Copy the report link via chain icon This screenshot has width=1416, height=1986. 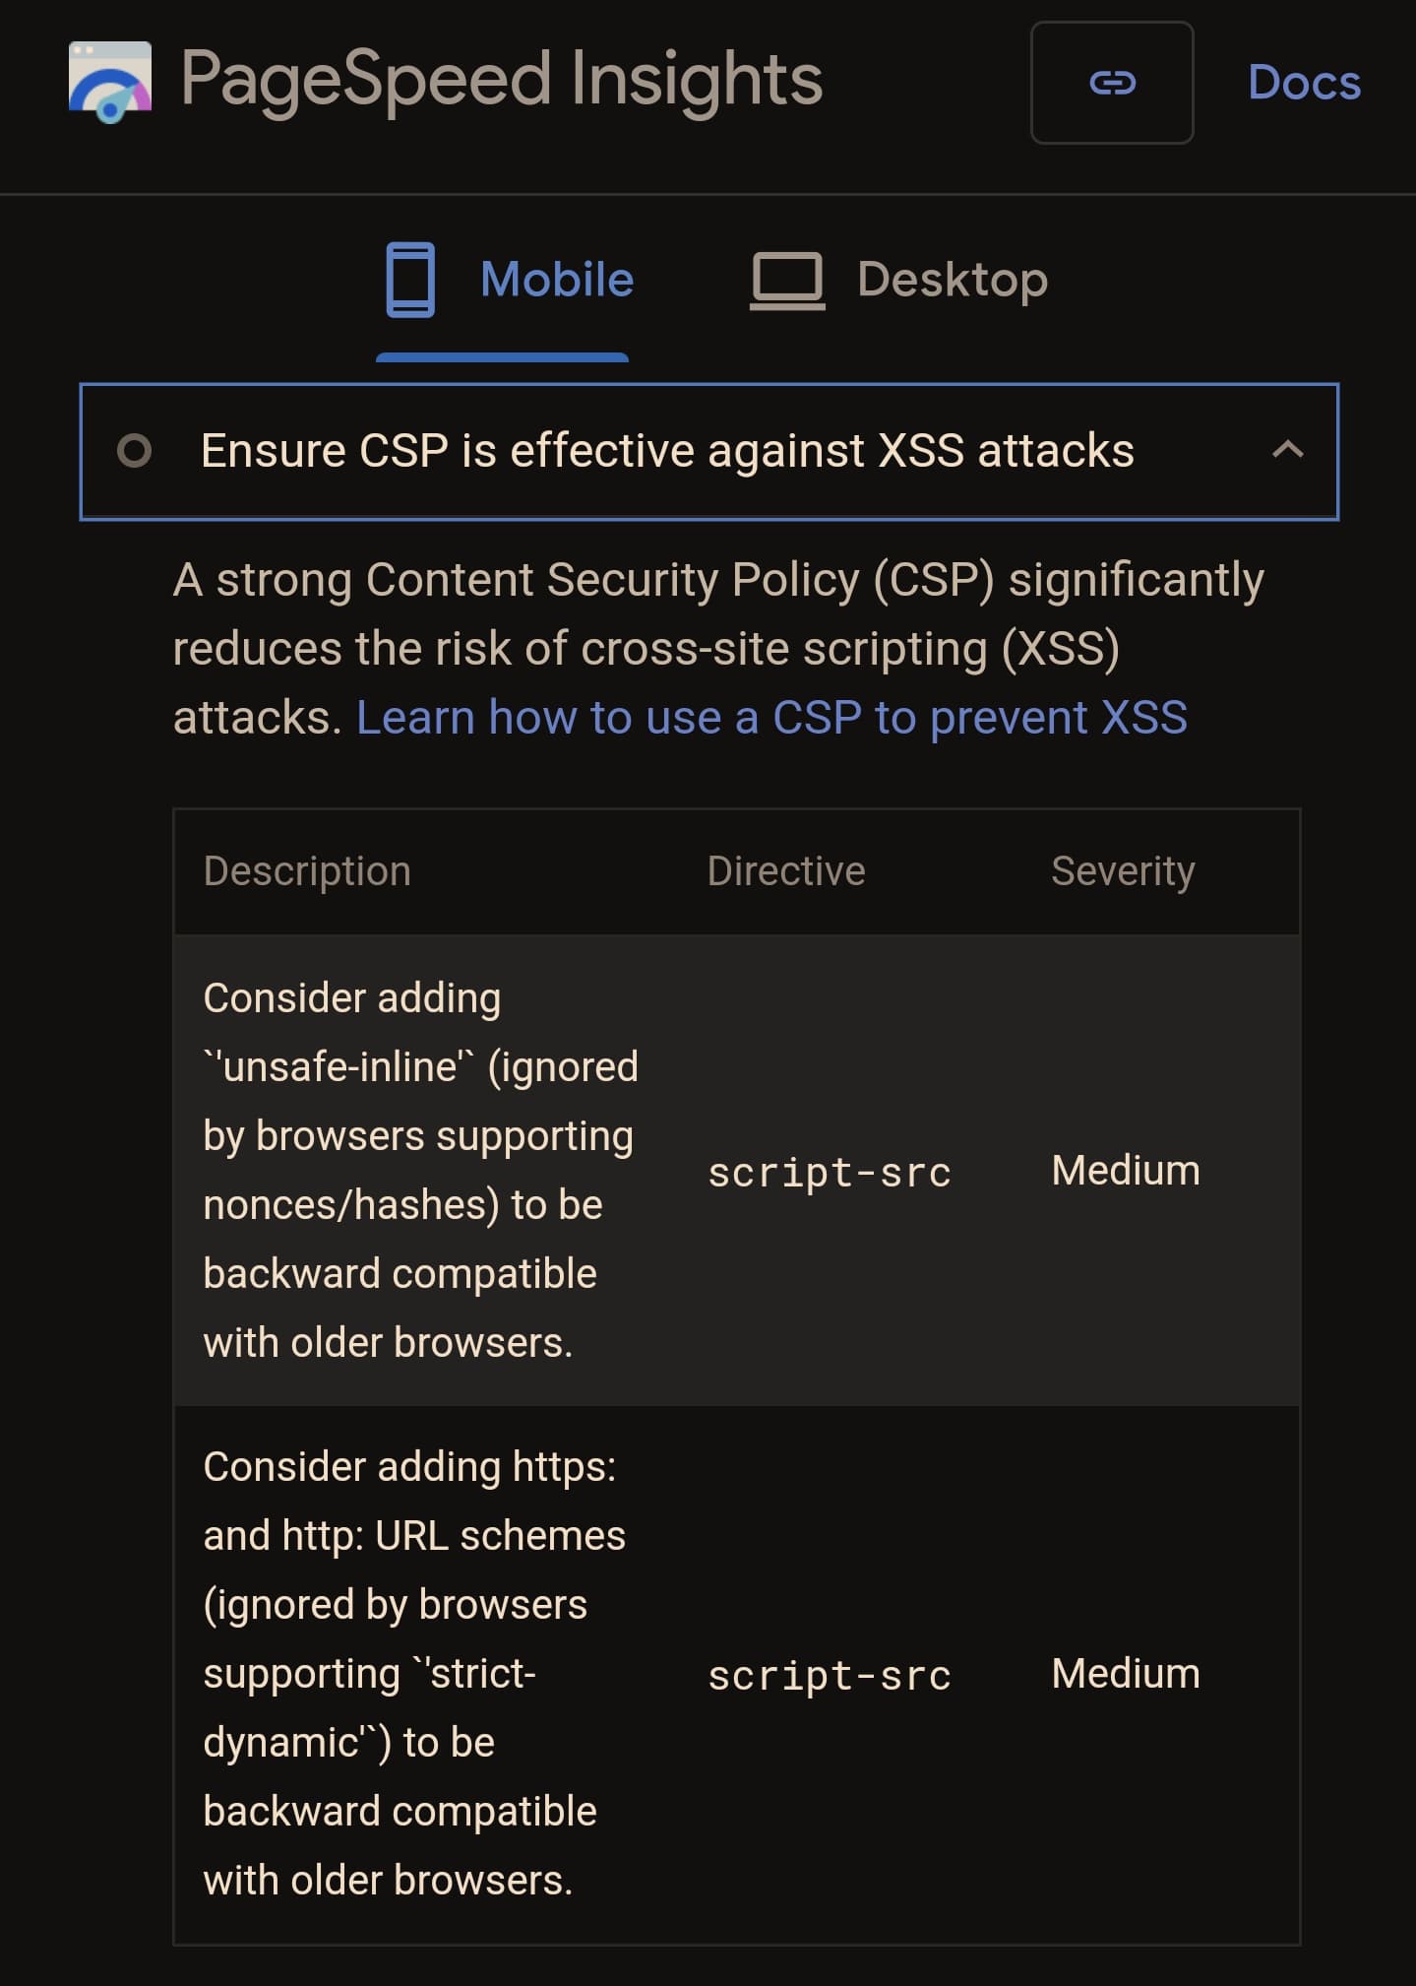1112,83
